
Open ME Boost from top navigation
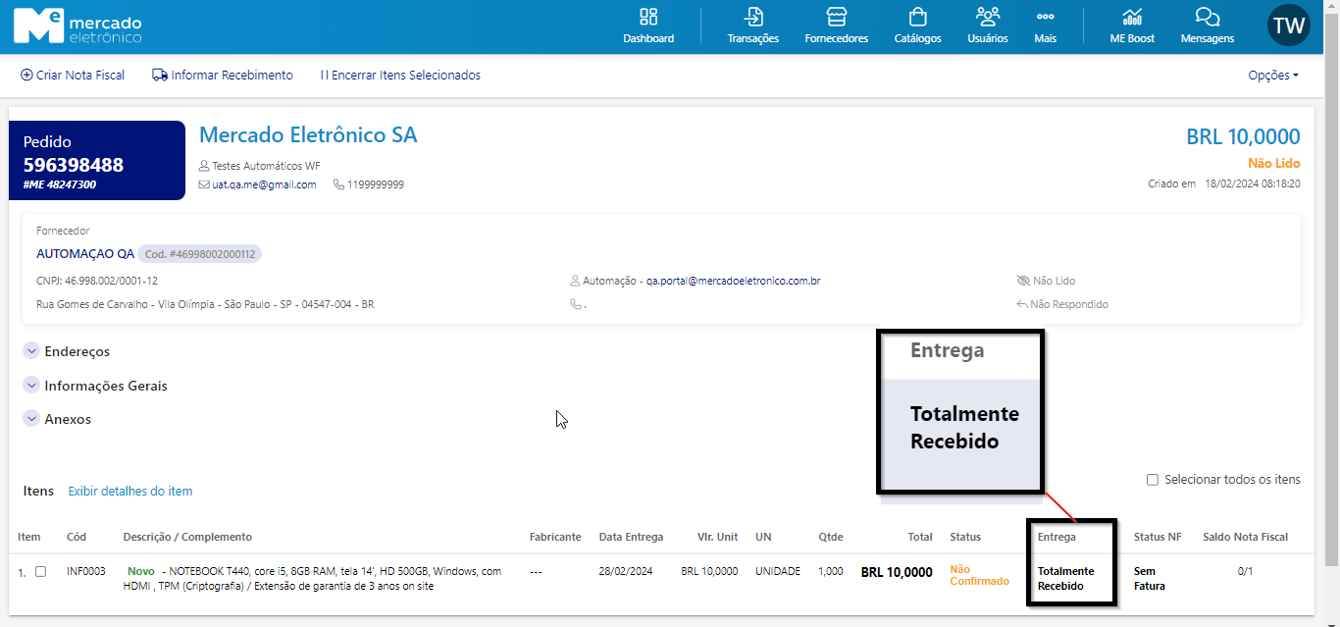coord(1132,26)
